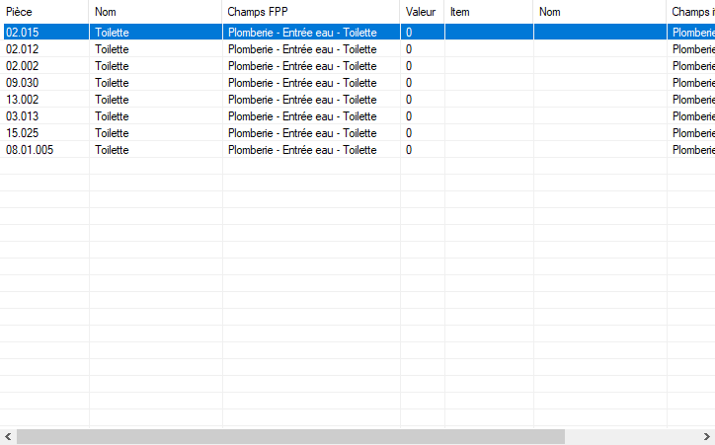Sort by the Pièce column header
This screenshot has width=715, height=445.
44,11
